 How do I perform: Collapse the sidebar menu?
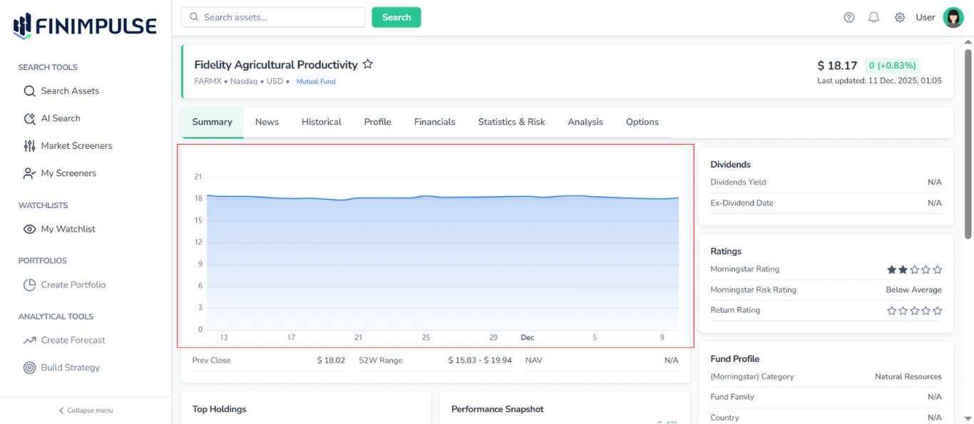[86, 410]
